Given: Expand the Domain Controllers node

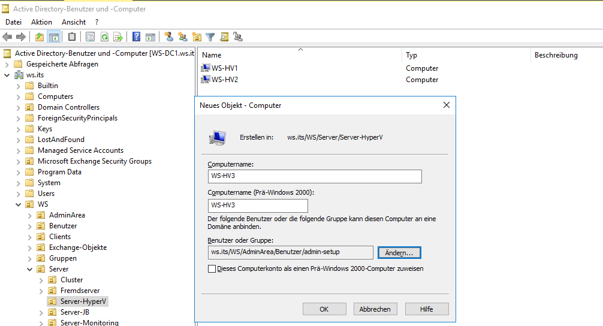Looking at the screenshot, I should click(x=18, y=107).
